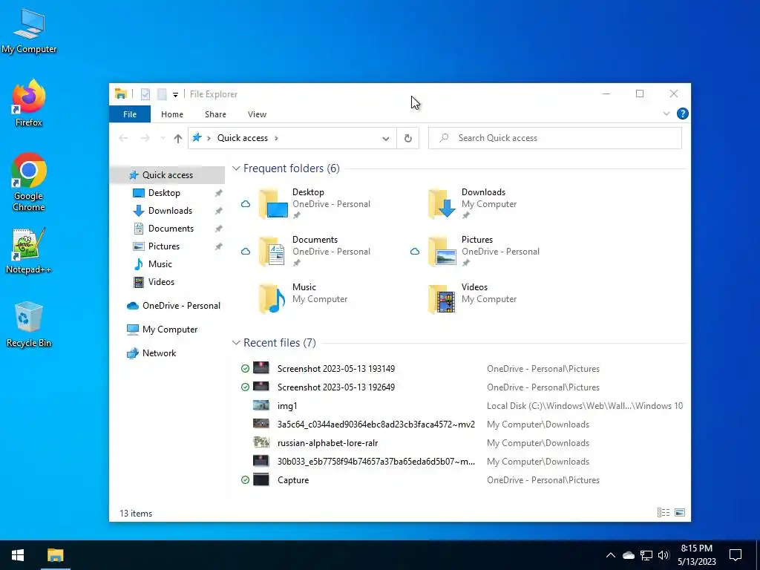Expand the ribbon with the chevron

tap(666, 114)
